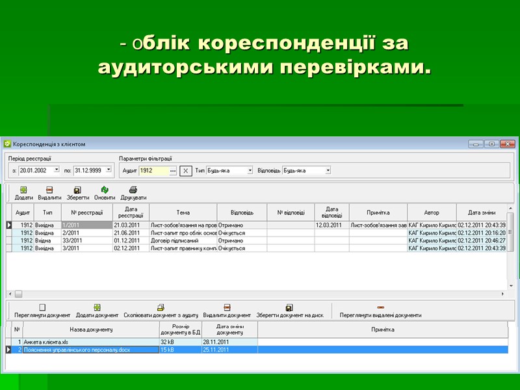The image size is (520, 390).
Task: Click Дата реєстрації column header
Action: coord(131,213)
